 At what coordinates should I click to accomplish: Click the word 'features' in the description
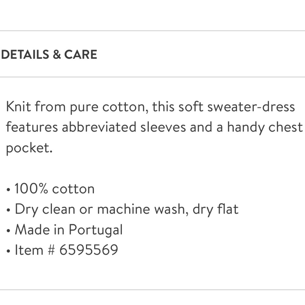(x=32, y=127)
